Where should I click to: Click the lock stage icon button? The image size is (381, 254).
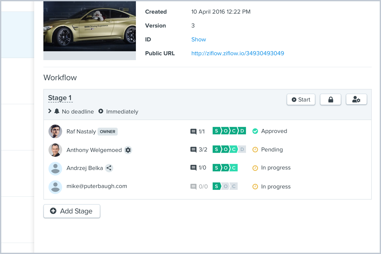pos(331,100)
